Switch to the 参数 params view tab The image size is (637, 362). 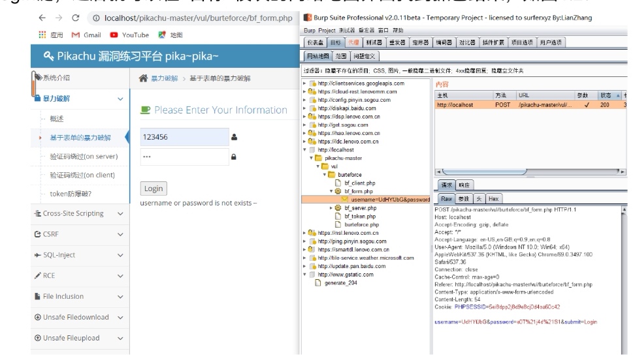[x=463, y=199]
